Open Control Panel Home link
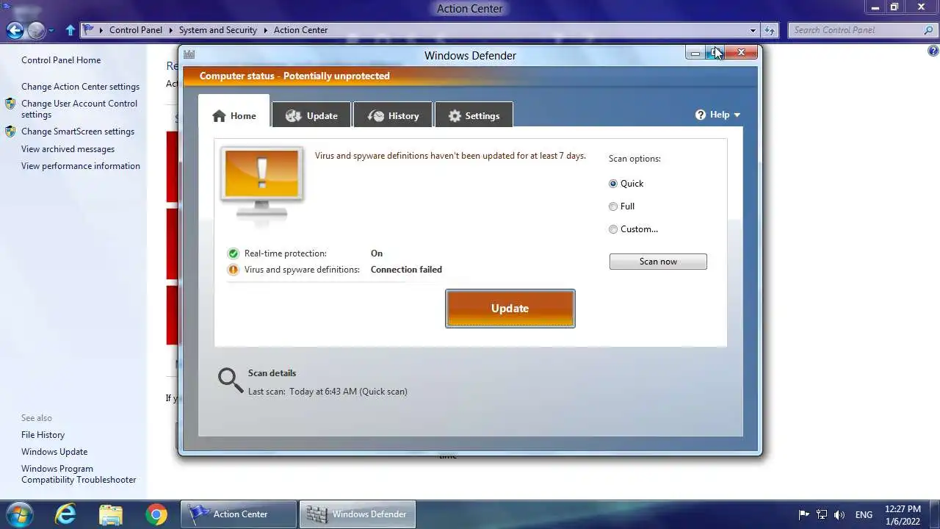The width and height of the screenshot is (940, 529). [x=61, y=60]
